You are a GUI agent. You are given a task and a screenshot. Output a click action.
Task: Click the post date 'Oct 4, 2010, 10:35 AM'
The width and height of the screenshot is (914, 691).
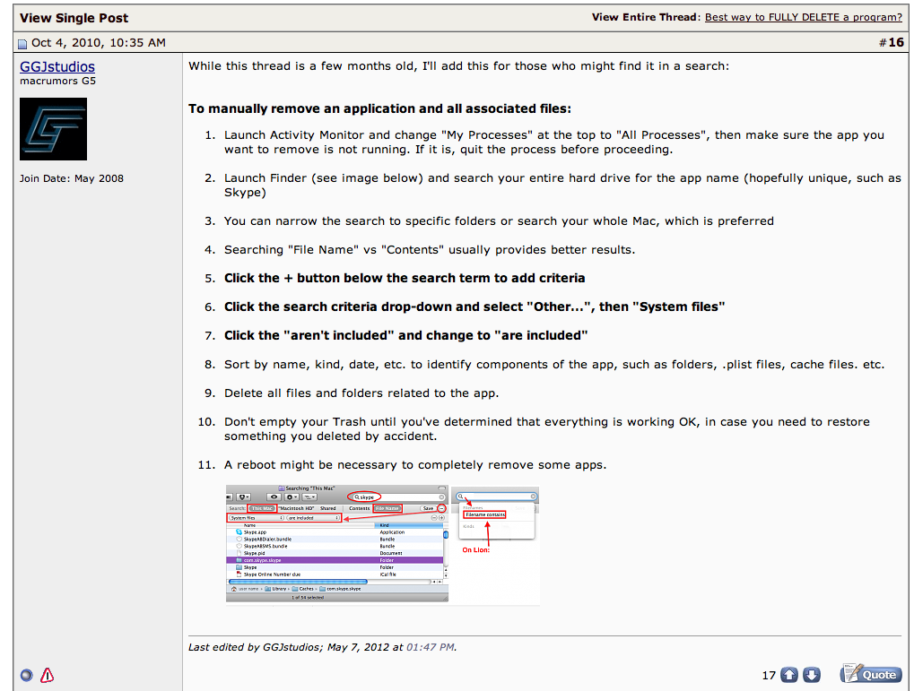pyautogui.click(x=99, y=42)
